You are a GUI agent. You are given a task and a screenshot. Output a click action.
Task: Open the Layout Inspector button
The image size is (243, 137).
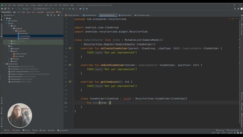point(233,130)
